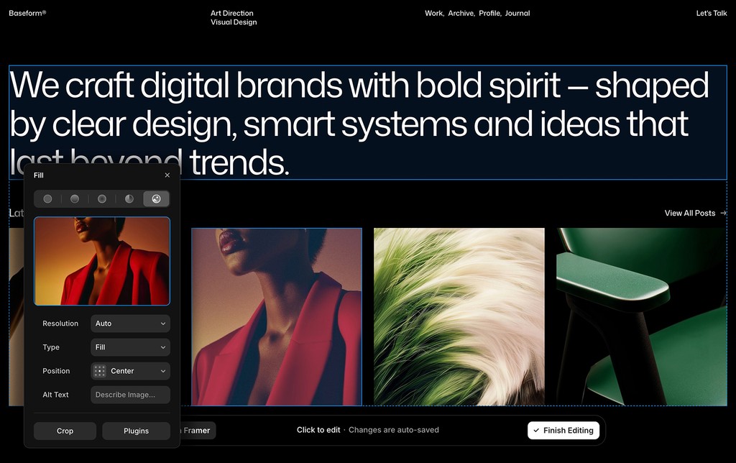Select the green chair post image
736x463 pixels.
(642, 316)
